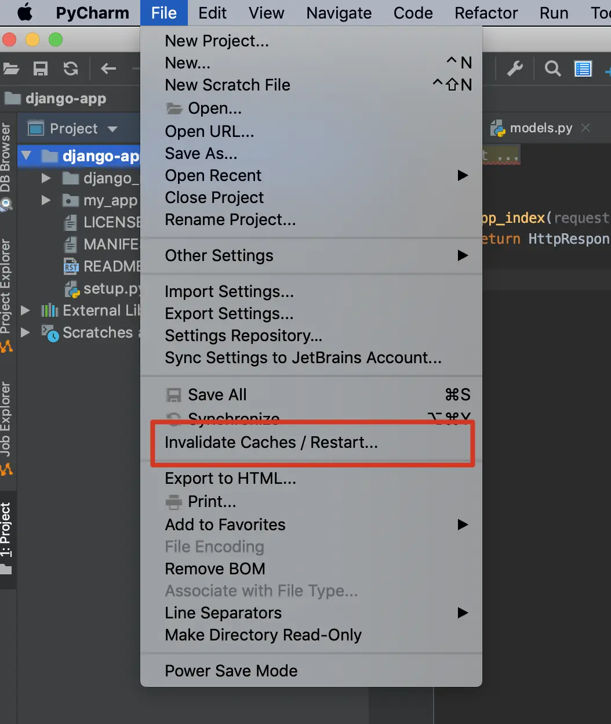This screenshot has width=611, height=724.
Task: Expand the Open Recent submenu
Action: click(311, 175)
